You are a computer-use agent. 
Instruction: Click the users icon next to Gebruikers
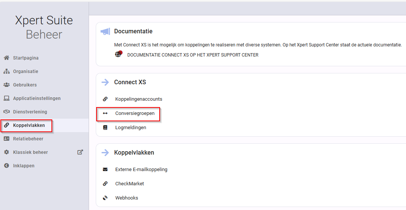[x=6, y=85]
